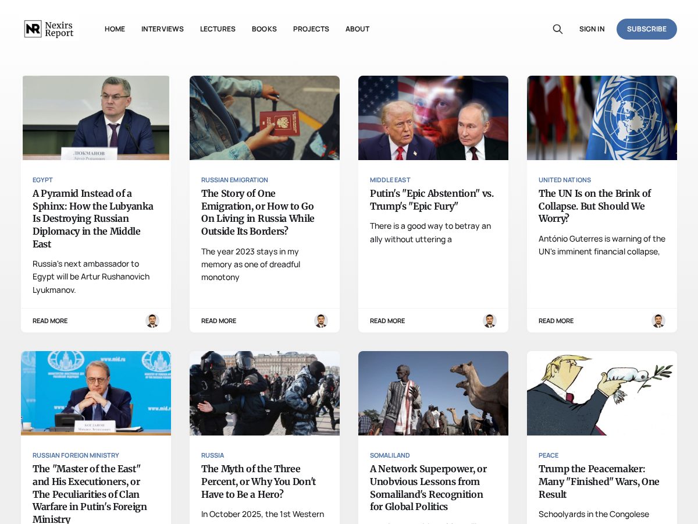The image size is (698, 524).
Task: Open headline 'Putin's Epic Abstention vs. Trump's Epic Fury'
Action: click(432, 200)
